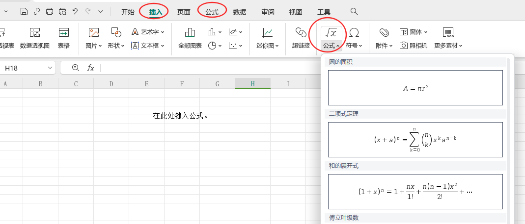525x224 pixels.
Task: Insert the 圆的面积 circle area formula
Action: (x=415, y=88)
